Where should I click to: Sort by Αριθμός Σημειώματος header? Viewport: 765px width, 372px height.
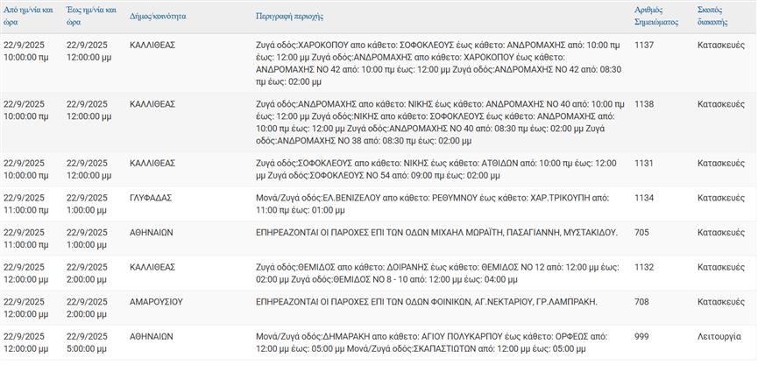[x=655, y=16]
